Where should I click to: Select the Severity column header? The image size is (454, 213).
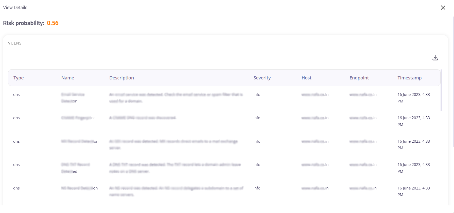pyautogui.click(x=262, y=78)
